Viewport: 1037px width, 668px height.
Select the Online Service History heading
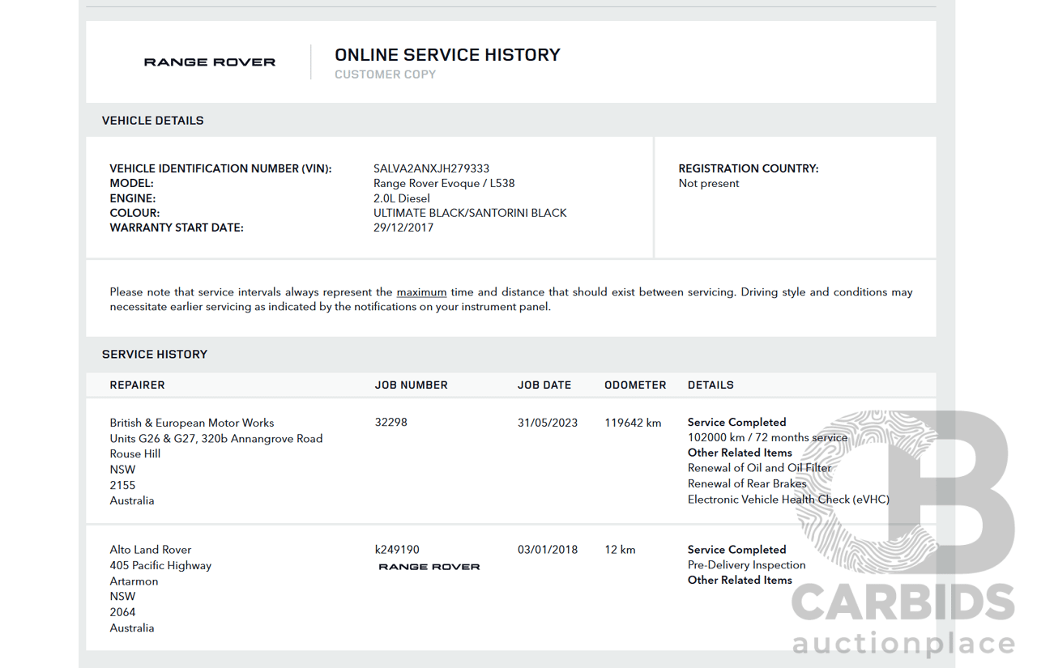pos(447,55)
